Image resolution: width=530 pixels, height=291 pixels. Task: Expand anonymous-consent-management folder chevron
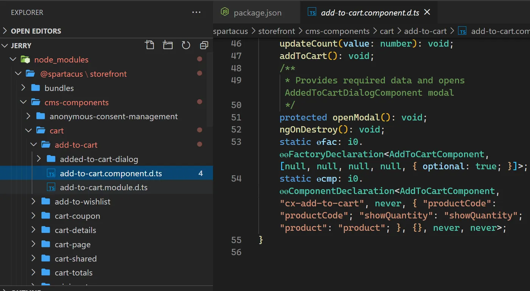28,116
